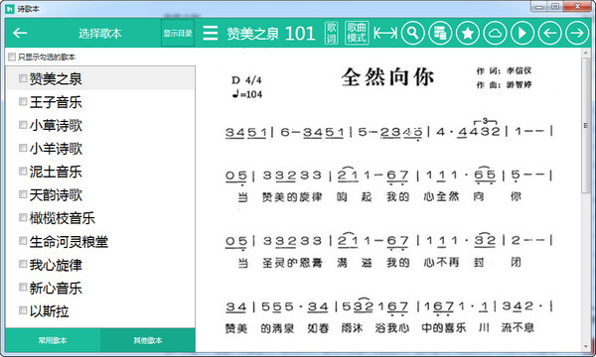
Task: Click the 赞美之泉 title in the toolbar
Action: click(252, 34)
